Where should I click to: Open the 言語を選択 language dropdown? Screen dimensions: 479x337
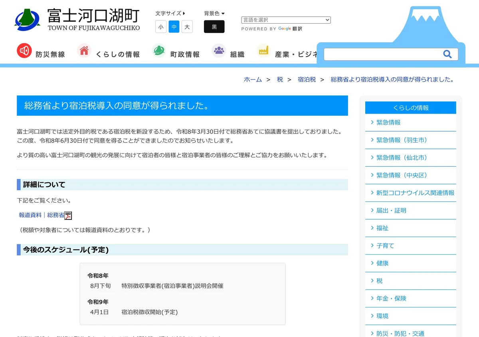pos(286,20)
